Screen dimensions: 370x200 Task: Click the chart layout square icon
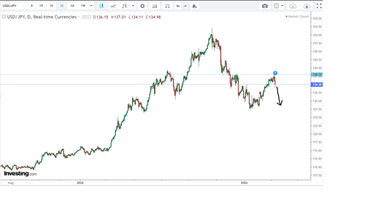[276, 6]
